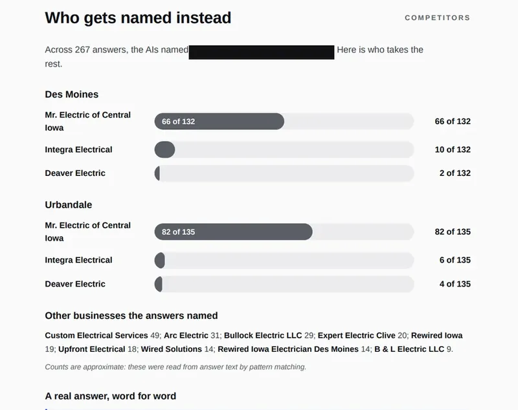This screenshot has width=518, height=410.
Task: Click 'Other businesses the answers named' heading
Action: (131, 316)
